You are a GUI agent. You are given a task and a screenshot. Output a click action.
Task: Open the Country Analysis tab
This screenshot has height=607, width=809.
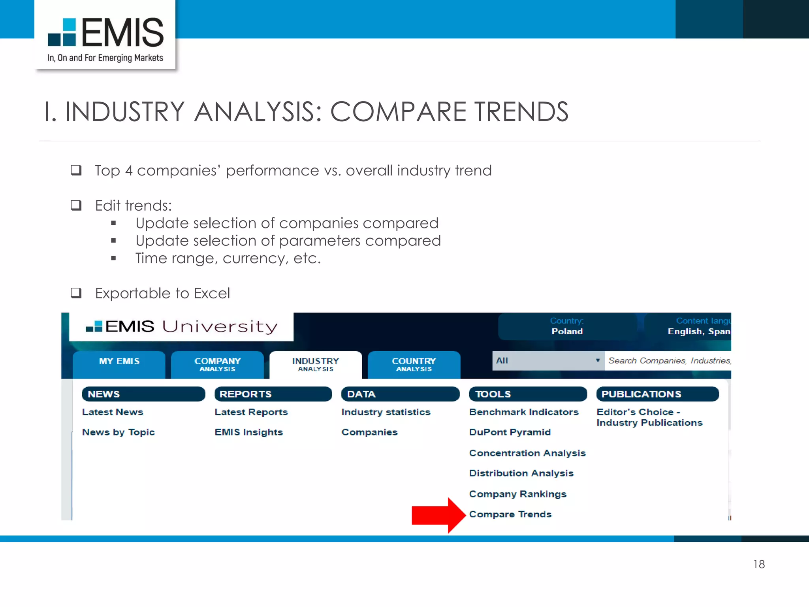pyautogui.click(x=414, y=364)
